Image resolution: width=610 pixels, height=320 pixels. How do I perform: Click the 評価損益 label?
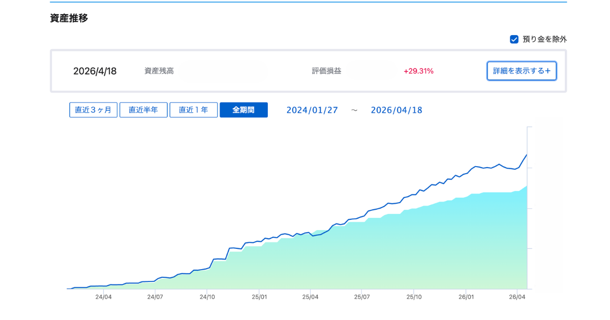[327, 71]
